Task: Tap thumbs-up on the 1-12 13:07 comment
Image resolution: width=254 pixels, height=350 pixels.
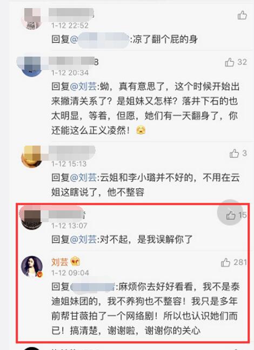Action: tap(231, 215)
